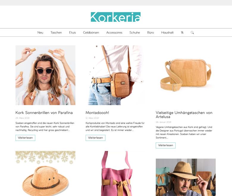Open the Haushalt category
The image size is (232, 196).
tap(167, 32)
